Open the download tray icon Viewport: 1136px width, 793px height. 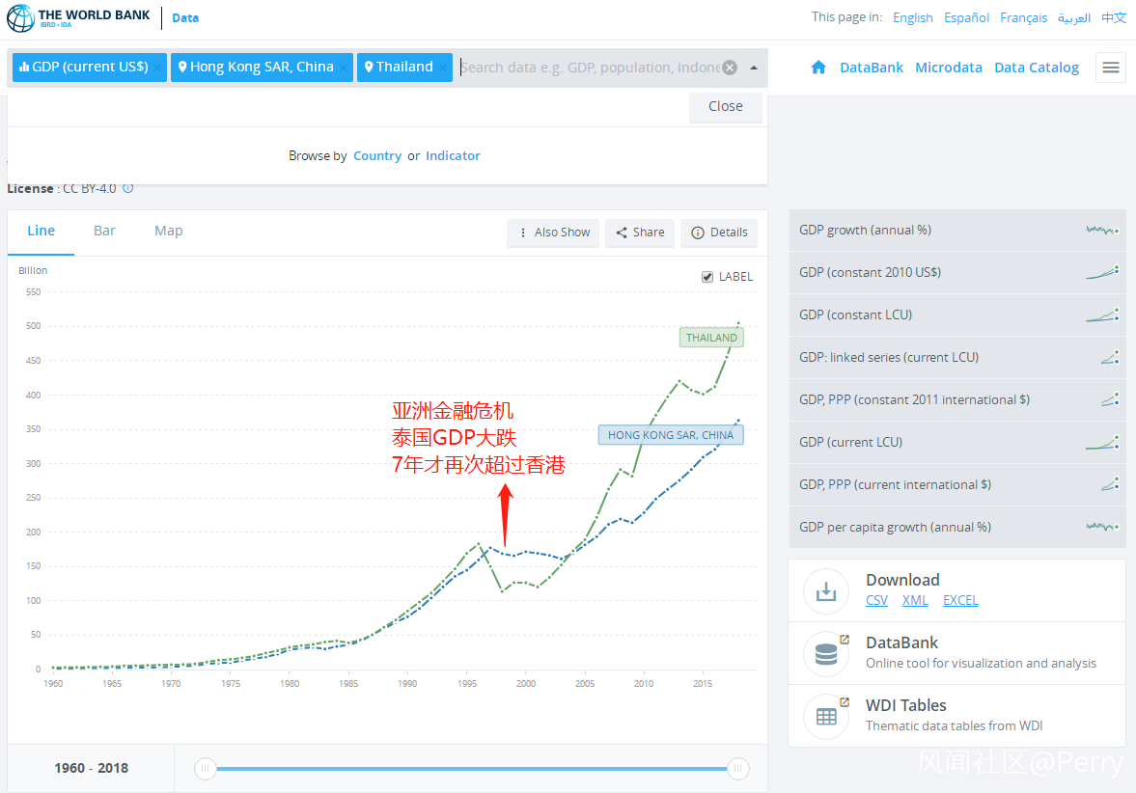tap(826, 591)
